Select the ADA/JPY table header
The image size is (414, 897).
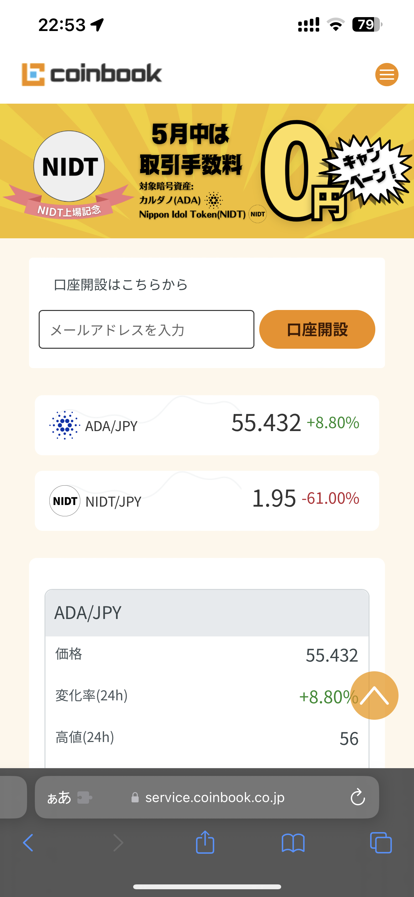(207, 613)
